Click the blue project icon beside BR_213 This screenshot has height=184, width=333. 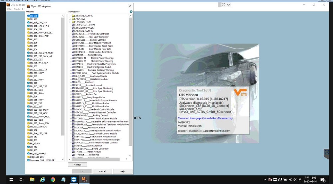[x=28, y=83]
